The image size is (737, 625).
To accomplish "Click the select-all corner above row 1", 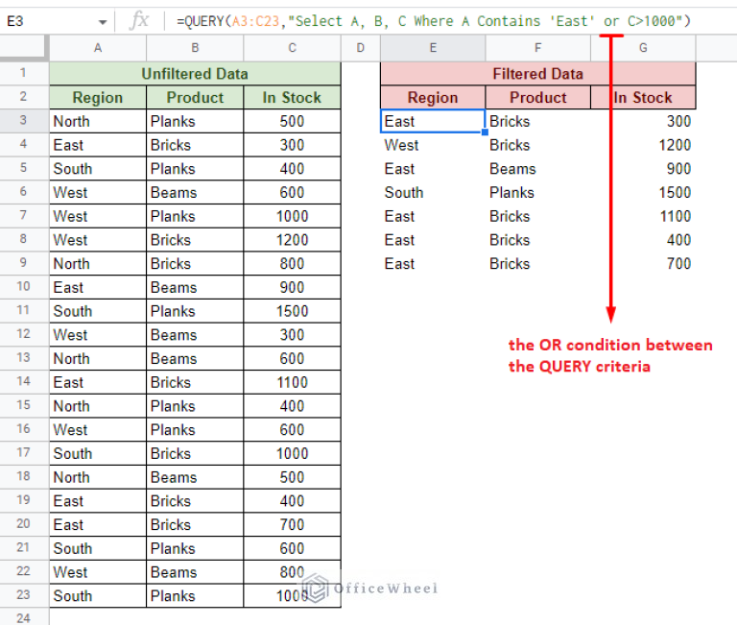I will pos(24,48).
